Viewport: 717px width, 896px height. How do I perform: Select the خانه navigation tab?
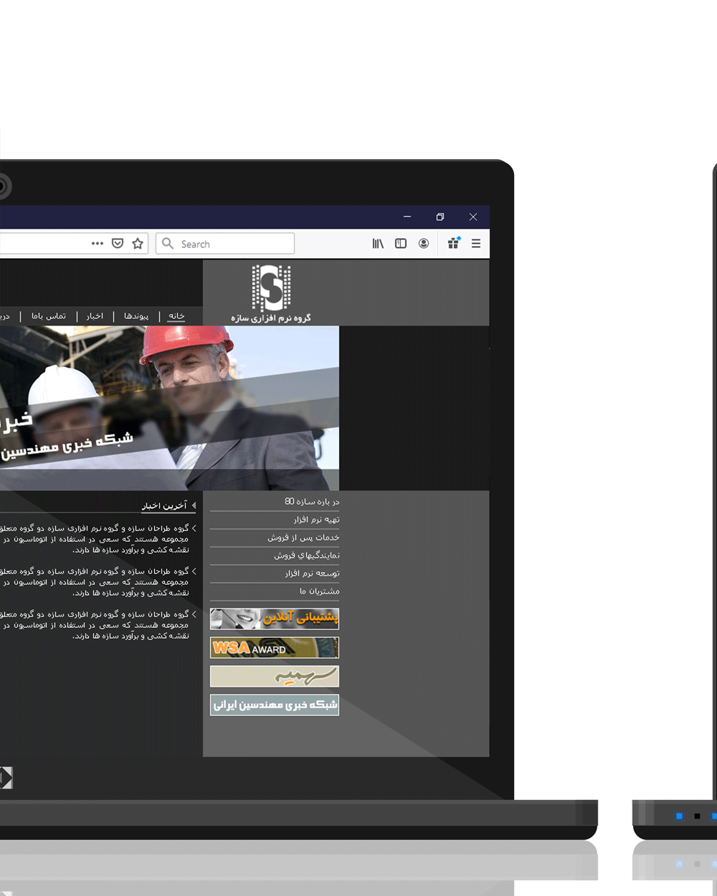176,316
